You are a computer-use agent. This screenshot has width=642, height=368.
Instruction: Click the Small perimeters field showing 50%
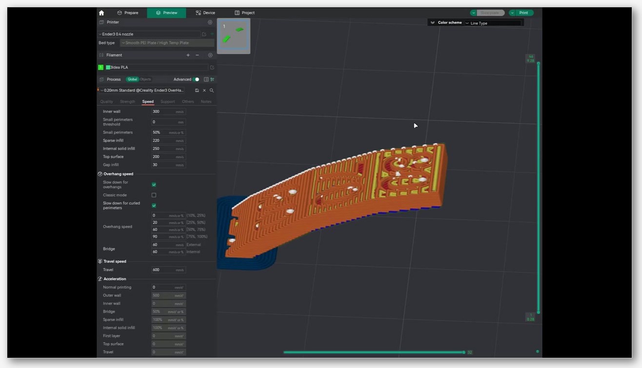[x=168, y=132]
